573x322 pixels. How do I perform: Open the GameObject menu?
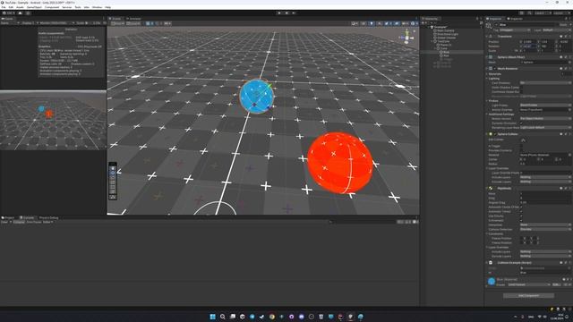point(34,7)
